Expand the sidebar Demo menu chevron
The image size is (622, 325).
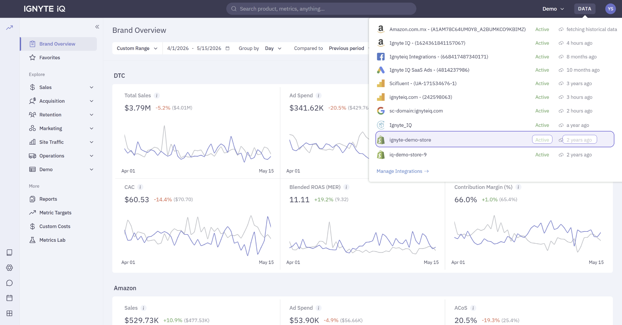(x=91, y=169)
